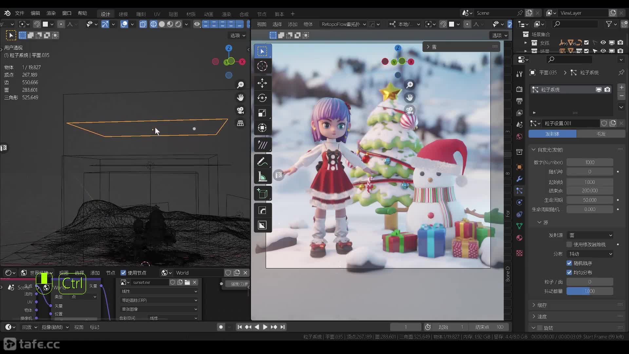Click the Select Box tool in right viewport
This screenshot has height=354, width=629.
tap(262, 51)
